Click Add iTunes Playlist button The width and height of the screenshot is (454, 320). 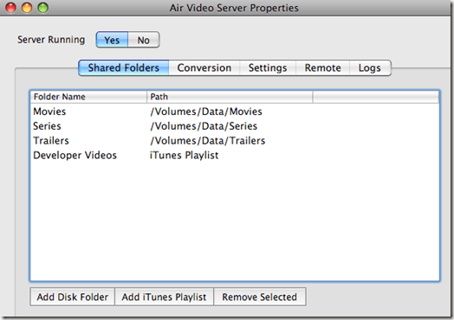click(x=164, y=297)
